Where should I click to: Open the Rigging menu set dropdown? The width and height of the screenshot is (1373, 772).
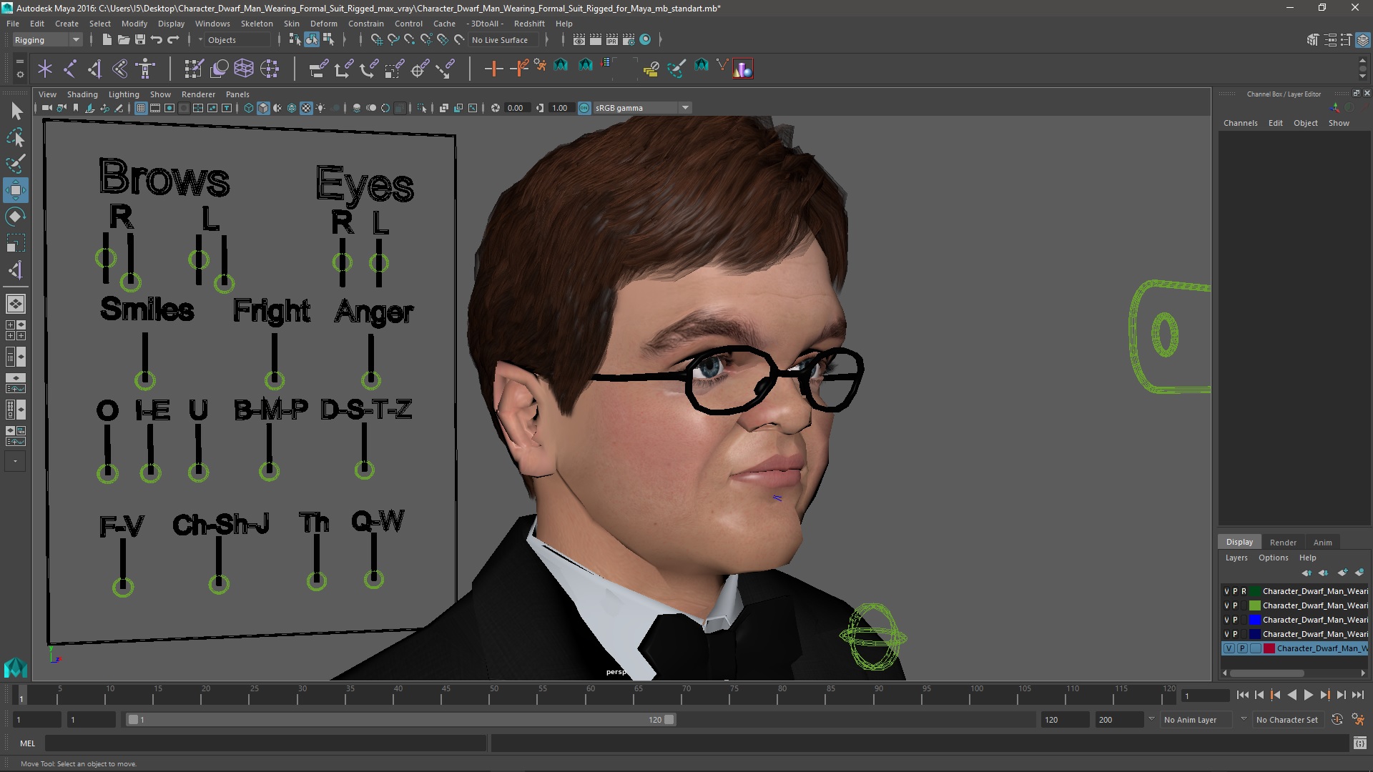pos(47,40)
